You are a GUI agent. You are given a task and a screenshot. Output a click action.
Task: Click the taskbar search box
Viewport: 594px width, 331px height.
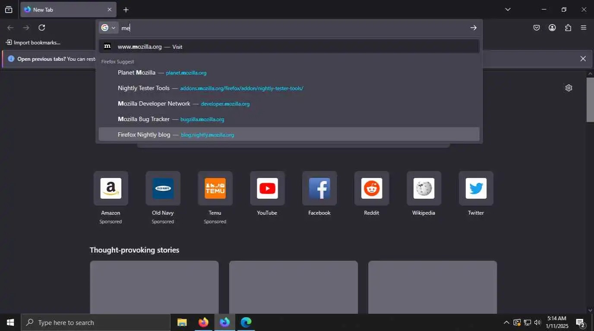95,322
